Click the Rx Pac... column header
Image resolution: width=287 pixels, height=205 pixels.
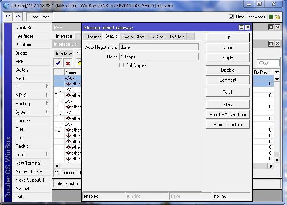(x=263, y=72)
